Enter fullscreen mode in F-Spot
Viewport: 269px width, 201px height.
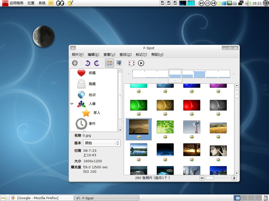(x=132, y=63)
